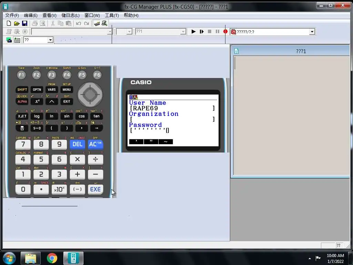Click calculator key F2
This screenshot has height=265, width=353.
tap(37, 75)
